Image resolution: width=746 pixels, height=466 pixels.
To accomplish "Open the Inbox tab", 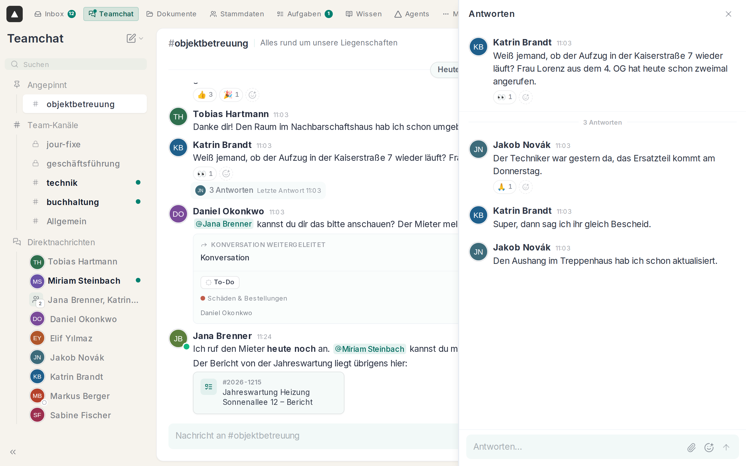I will tap(55, 14).
